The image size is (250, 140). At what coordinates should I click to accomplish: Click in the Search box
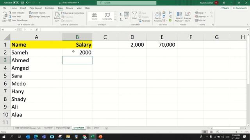127,3
